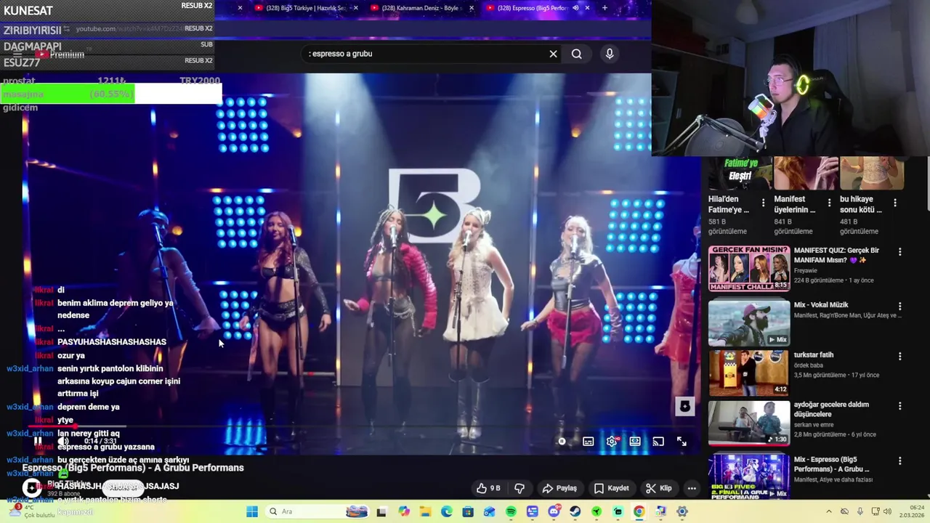Open options menu for Mix - Vokal Müzik
Image resolution: width=930 pixels, height=523 pixels.
coord(900,307)
